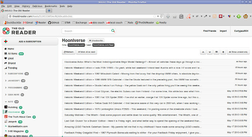Open Amazing LEGO Technic Caterham Seven post

click(156, 127)
